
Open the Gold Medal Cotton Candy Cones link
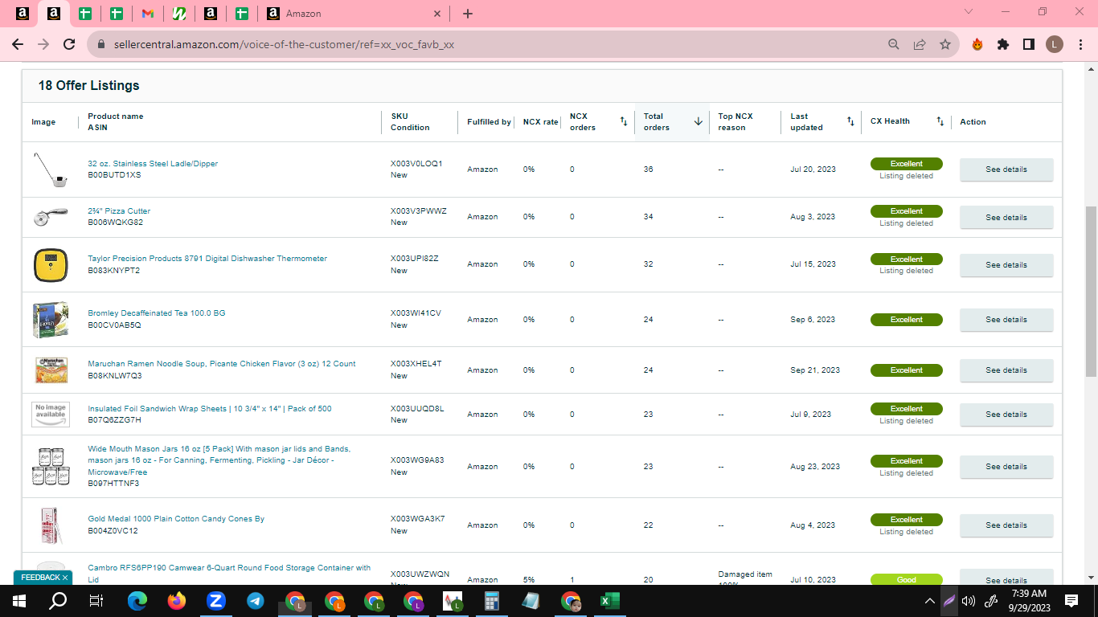[176, 519]
